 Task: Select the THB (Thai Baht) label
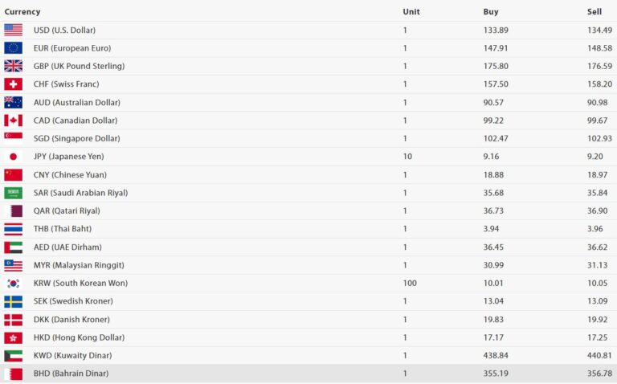pos(63,229)
